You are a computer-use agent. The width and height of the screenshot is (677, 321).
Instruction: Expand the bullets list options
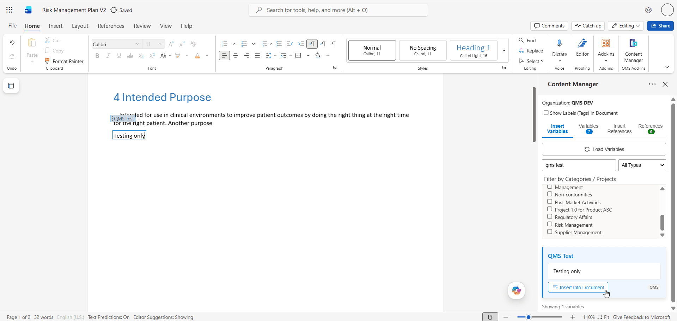(234, 44)
